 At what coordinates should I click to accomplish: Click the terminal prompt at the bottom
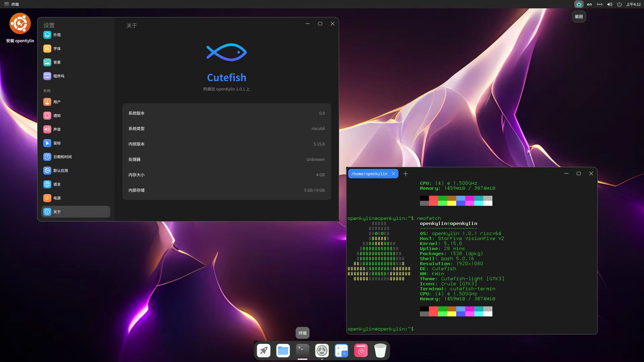[x=381, y=329]
